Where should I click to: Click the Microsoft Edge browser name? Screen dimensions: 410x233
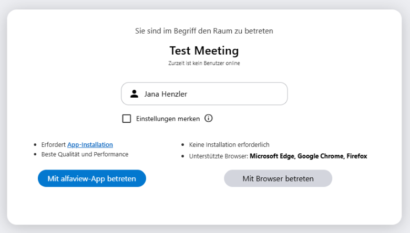click(272, 156)
